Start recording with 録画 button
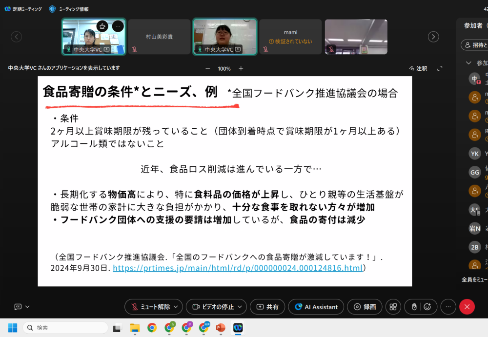 pos(365,307)
